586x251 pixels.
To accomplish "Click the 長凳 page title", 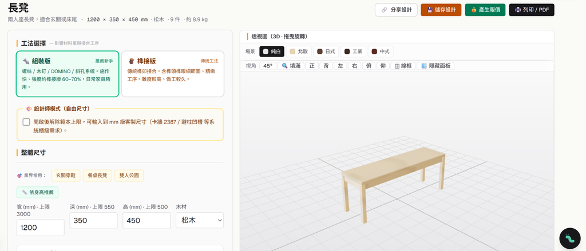I will coord(18,7).
